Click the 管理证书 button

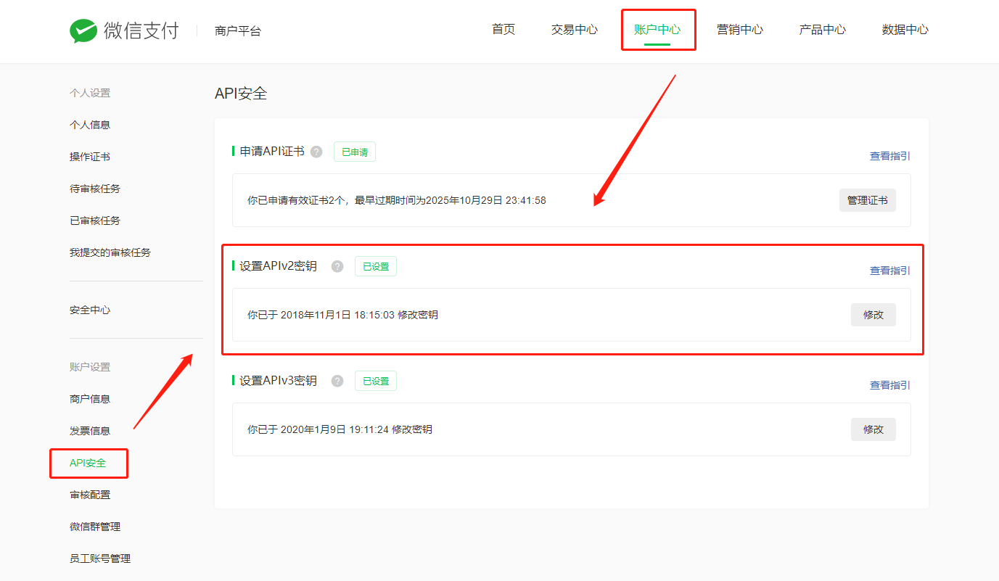[867, 200]
